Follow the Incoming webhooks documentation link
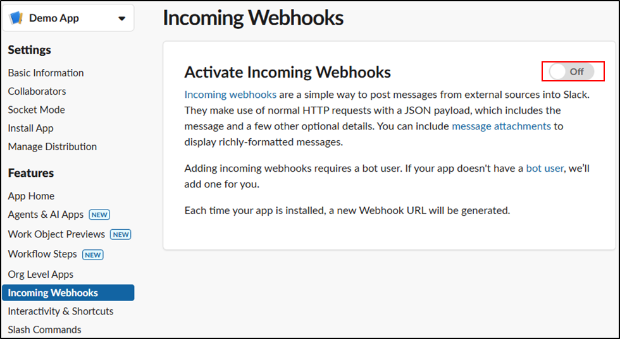This screenshot has height=339, width=620. coord(230,95)
